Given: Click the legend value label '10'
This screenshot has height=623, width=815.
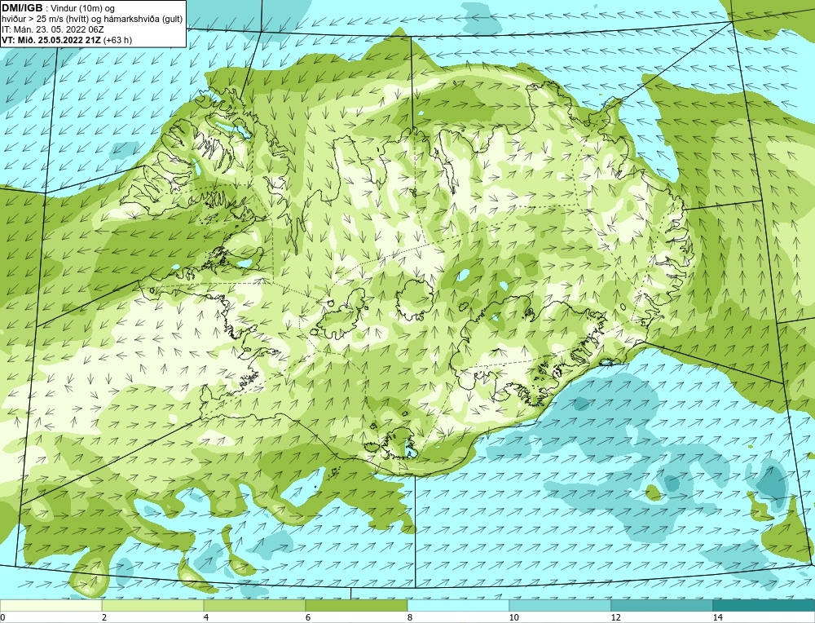Looking at the screenshot, I should click(x=514, y=617).
